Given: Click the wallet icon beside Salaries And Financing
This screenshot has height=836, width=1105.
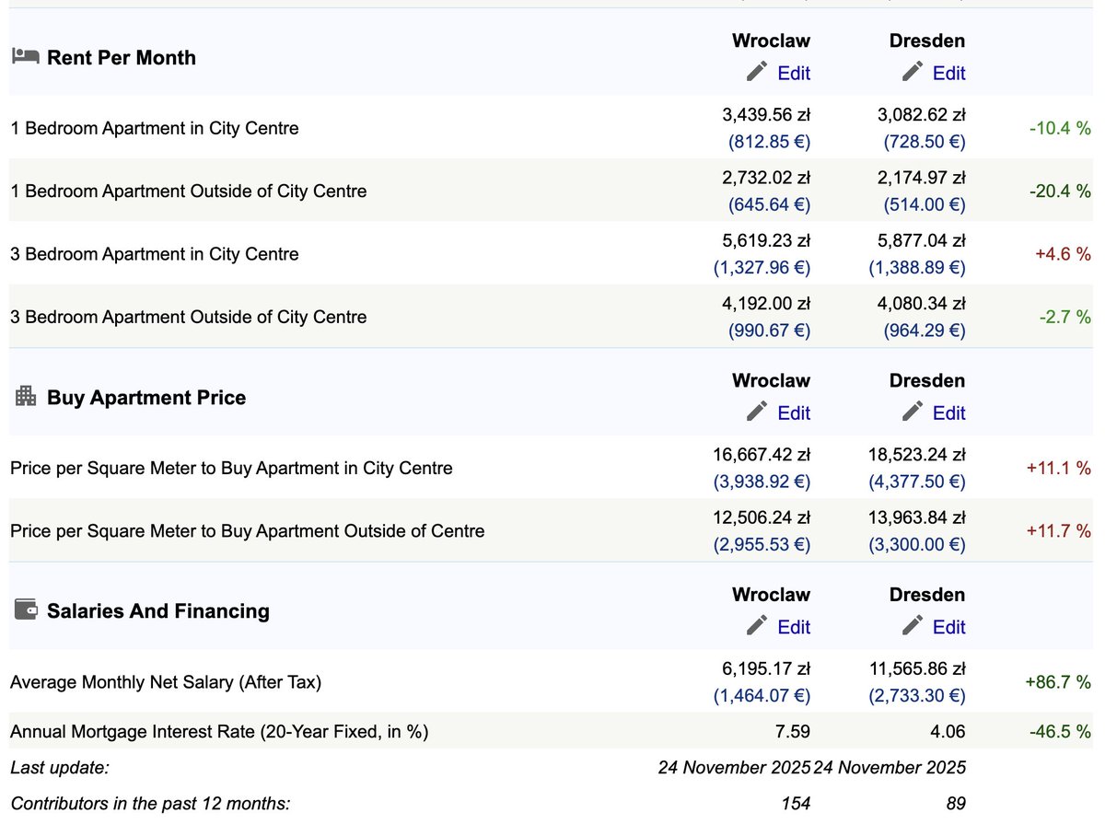Looking at the screenshot, I should click(26, 610).
